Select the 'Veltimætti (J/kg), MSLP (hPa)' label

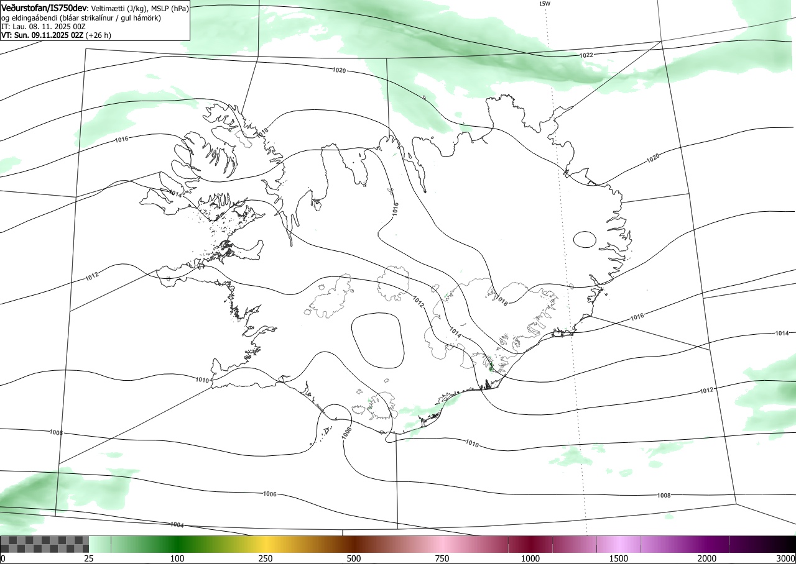(x=140, y=9)
